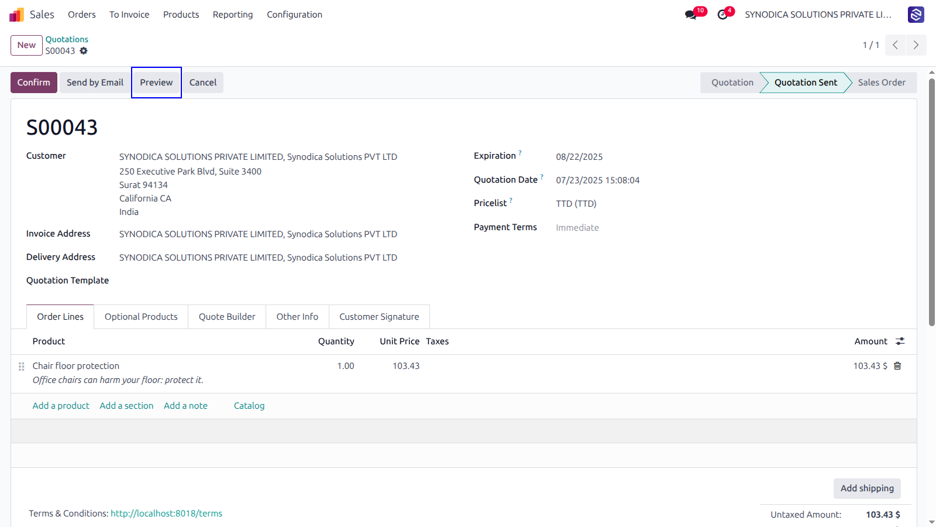936x527 pixels.
Task: Click the unit price 103.43 cell
Action: [406, 366]
